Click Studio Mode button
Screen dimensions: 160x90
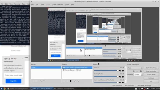coord(151,74)
